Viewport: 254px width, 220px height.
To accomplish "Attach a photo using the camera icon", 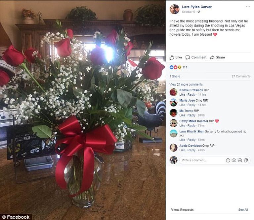I will pos(234,160).
